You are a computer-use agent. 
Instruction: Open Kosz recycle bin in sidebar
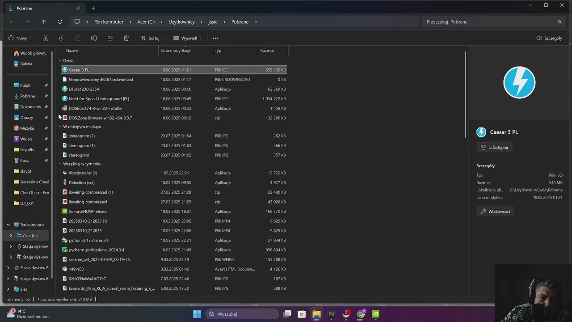point(21,160)
